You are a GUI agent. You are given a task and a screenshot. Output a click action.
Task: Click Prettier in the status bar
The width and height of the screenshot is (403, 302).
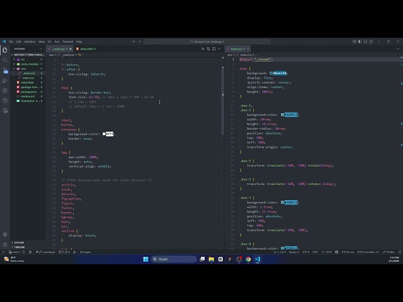pos(389,252)
